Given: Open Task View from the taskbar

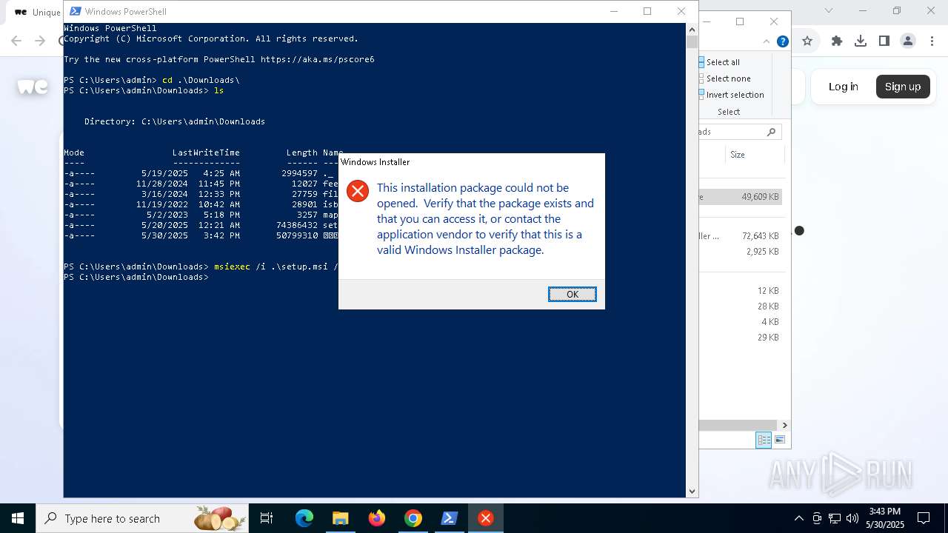Looking at the screenshot, I should point(267,518).
